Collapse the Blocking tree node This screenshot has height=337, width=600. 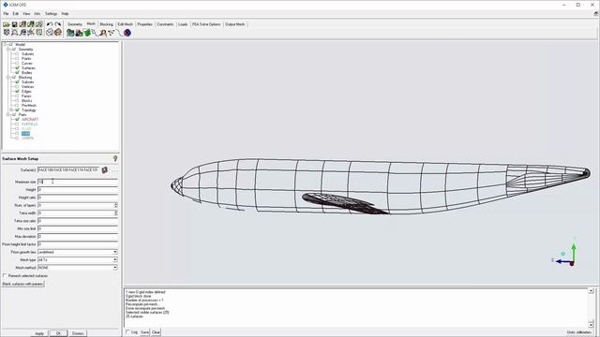coord(8,77)
